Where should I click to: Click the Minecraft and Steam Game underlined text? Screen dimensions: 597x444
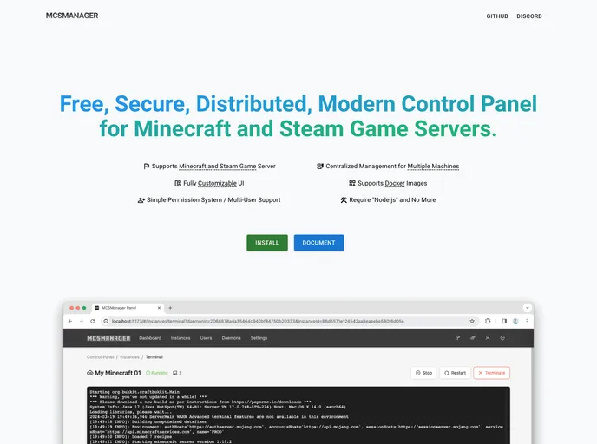(218, 166)
